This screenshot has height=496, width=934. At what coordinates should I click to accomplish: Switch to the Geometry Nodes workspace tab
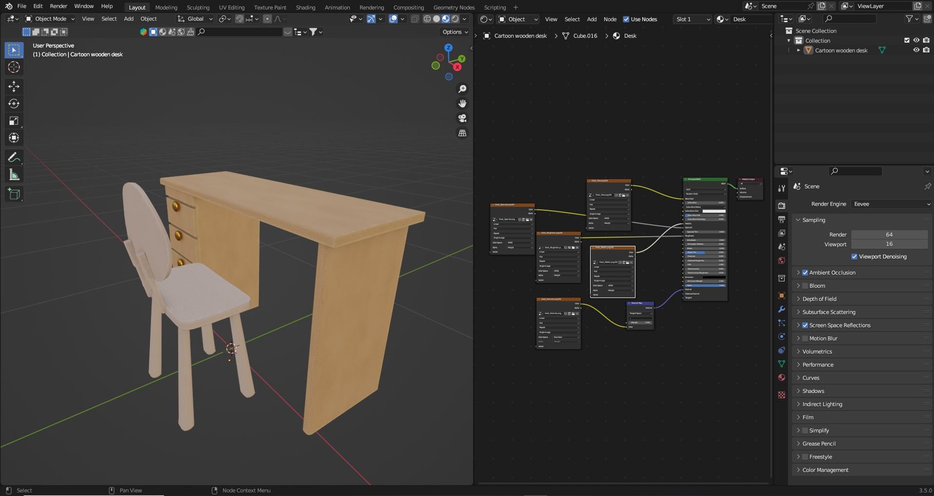(x=454, y=7)
